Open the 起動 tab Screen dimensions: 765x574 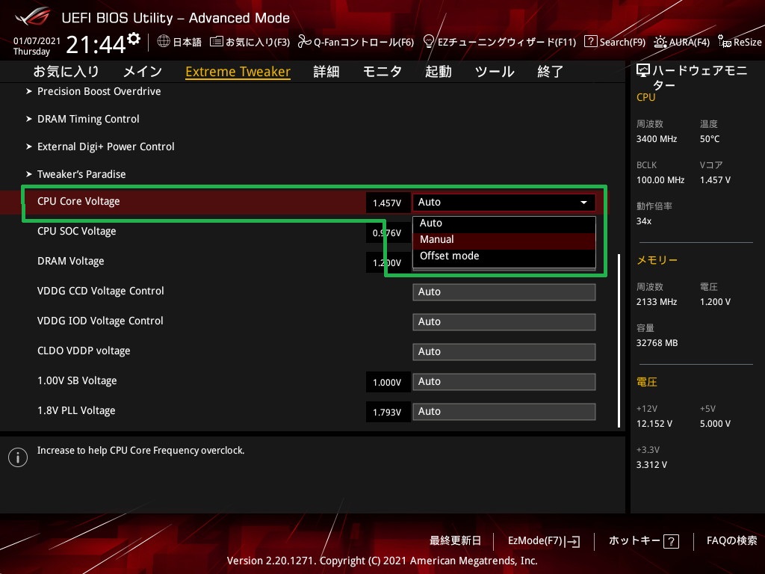(x=438, y=72)
